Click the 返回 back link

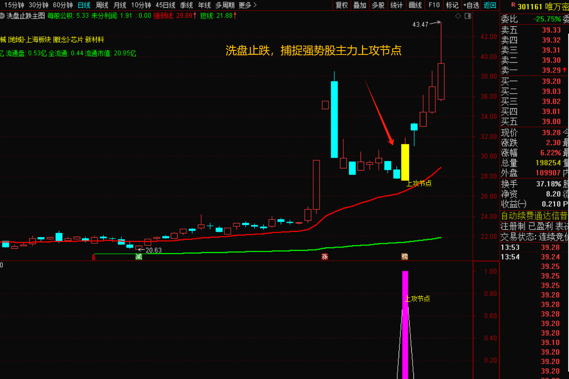490,5
